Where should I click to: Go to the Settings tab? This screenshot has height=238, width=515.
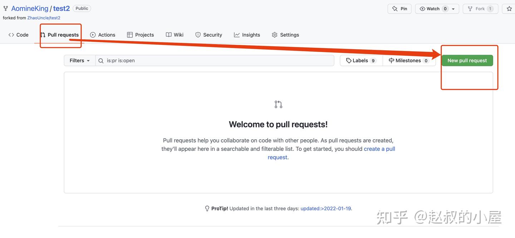pos(285,35)
